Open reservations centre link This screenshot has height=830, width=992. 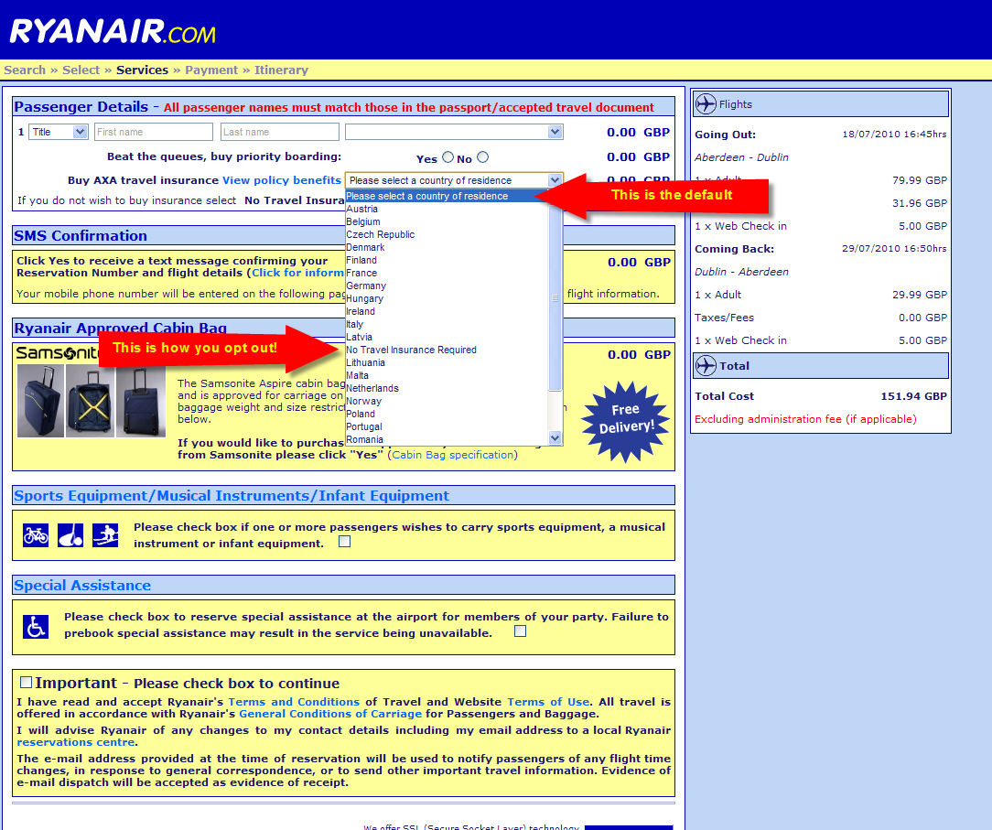coord(76,742)
